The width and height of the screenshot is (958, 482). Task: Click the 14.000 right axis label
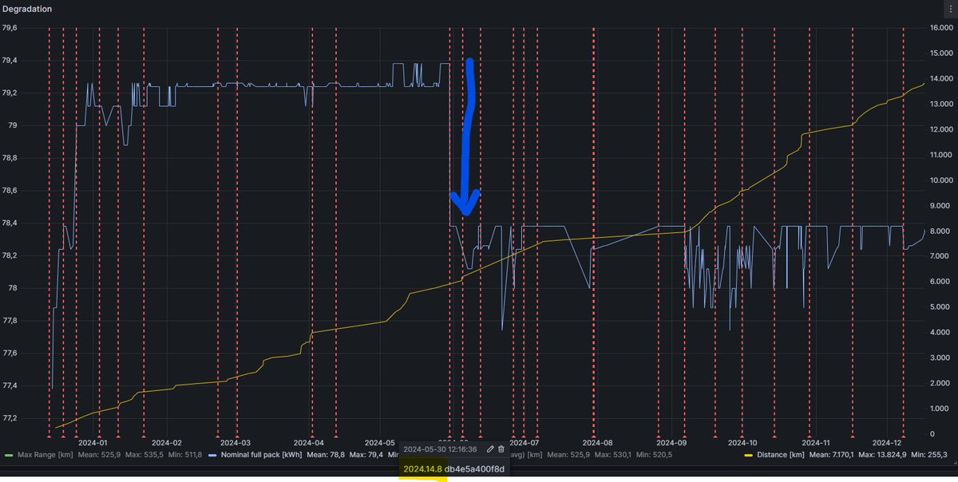pos(941,79)
